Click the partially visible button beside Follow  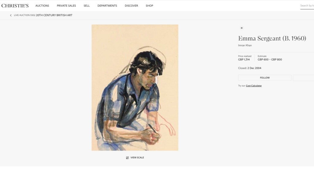pyautogui.click(x=303, y=78)
